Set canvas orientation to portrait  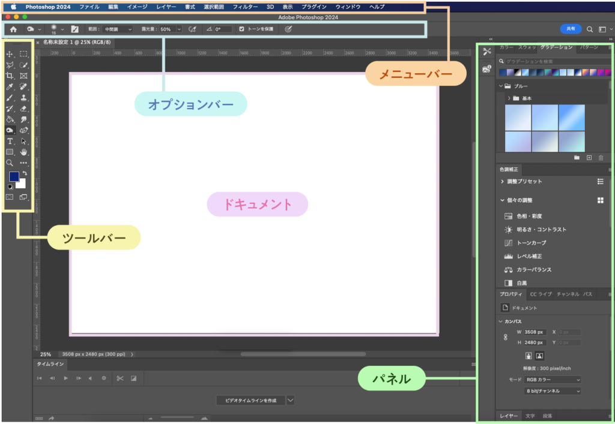529,356
